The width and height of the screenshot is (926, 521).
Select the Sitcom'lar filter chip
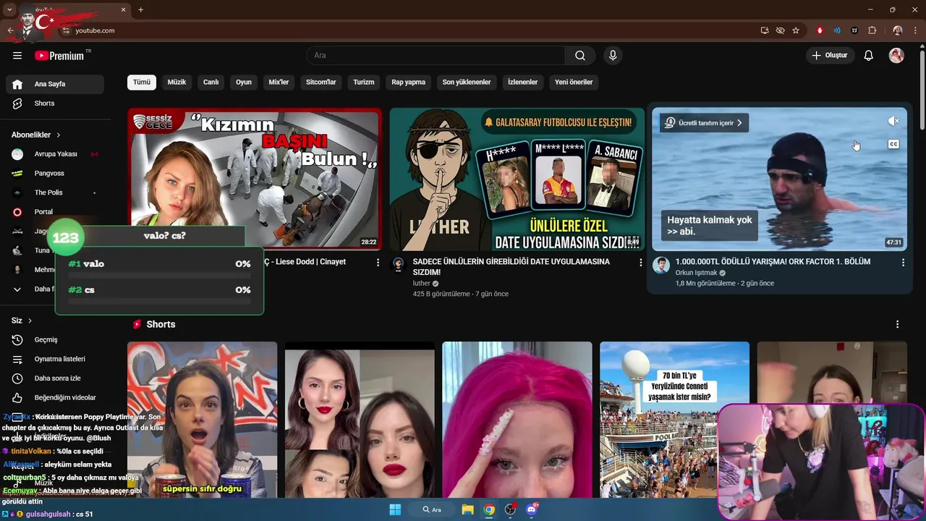click(321, 82)
